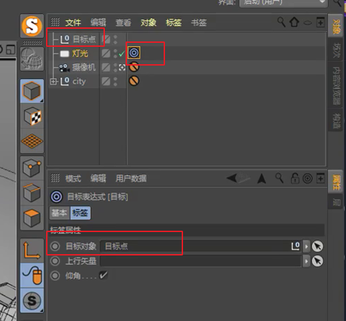Click the object manager home icon
This screenshot has width=346, height=321.
[x=295, y=22]
